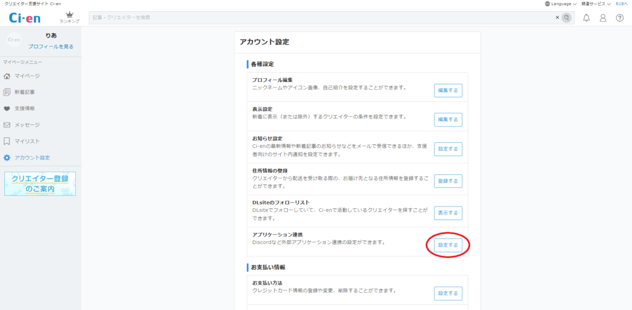Open 新着記事 in the sidebar
632x310 pixels.
click(25, 92)
